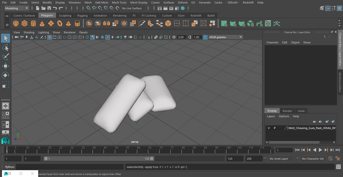Create a polygon pipe from the shelf
The width and height of the screenshot is (343, 177).
pos(77,24)
